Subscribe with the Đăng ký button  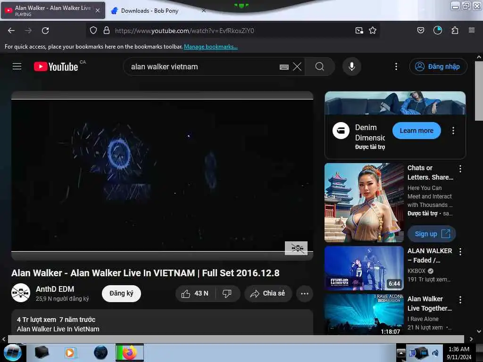tap(121, 294)
